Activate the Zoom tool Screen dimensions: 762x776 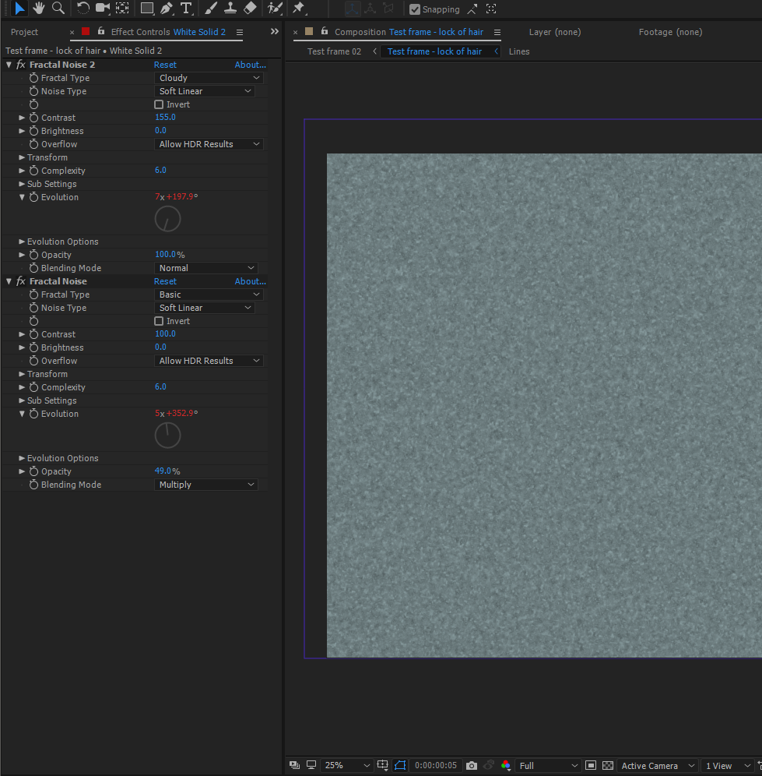58,9
